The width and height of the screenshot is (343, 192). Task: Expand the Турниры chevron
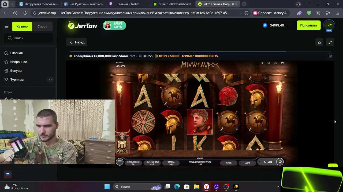50,79
